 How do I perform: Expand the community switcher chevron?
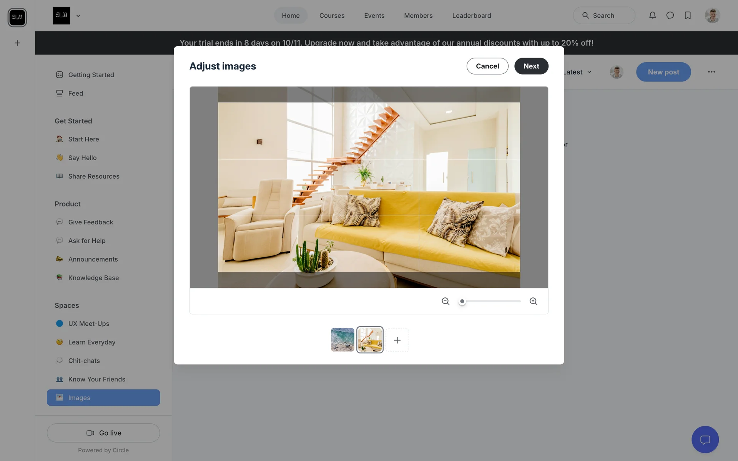78,16
